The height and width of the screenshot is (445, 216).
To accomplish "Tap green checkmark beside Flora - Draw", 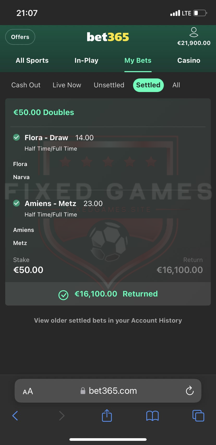I will pyautogui.click(x=16, y=137).
